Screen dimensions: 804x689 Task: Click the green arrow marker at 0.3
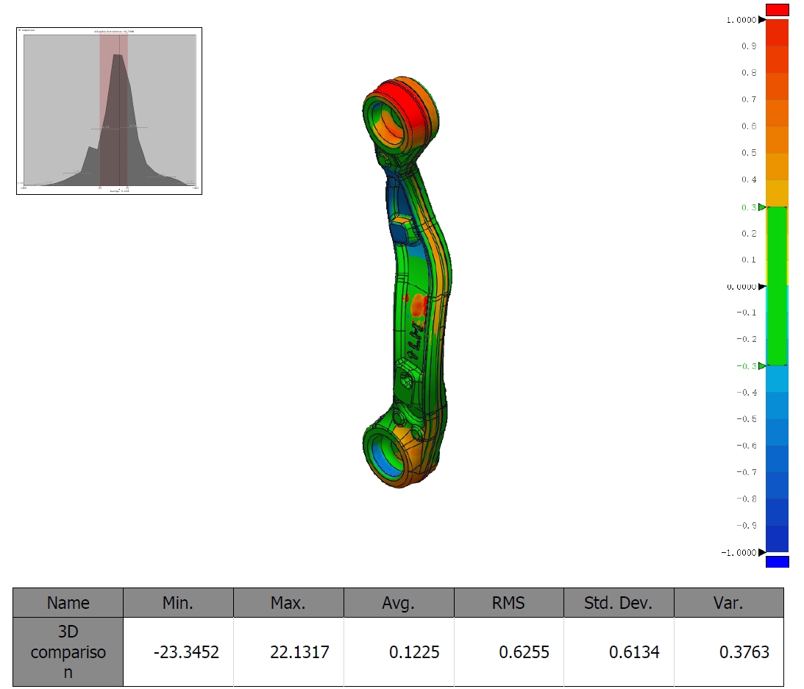click(761, 207)
